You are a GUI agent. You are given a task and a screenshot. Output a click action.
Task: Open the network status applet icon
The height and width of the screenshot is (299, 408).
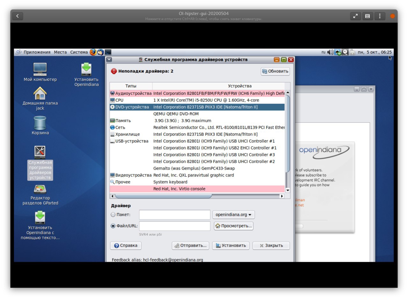pos(338,52)
